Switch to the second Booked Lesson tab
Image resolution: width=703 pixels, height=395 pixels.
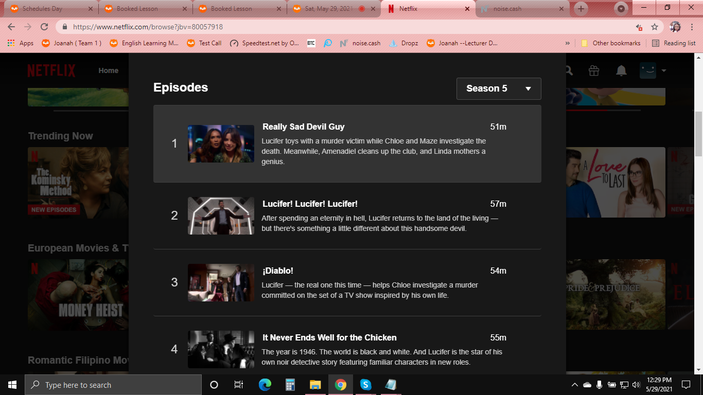tap(238, 9)
